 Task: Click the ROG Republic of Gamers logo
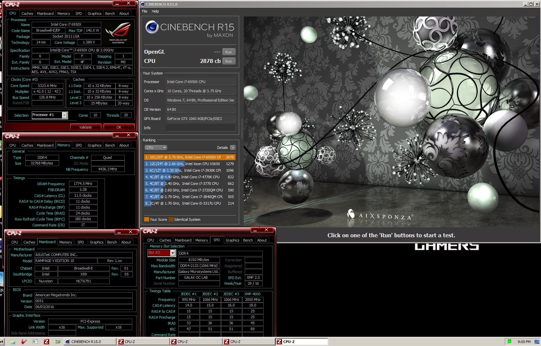click(x=118, y=33)
